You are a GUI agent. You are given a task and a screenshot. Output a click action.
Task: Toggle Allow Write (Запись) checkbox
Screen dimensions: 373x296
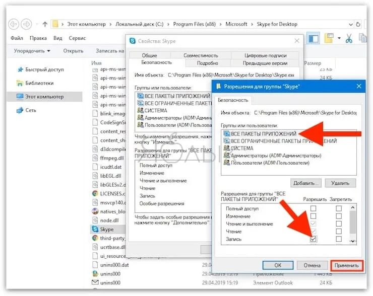[314, 239]
